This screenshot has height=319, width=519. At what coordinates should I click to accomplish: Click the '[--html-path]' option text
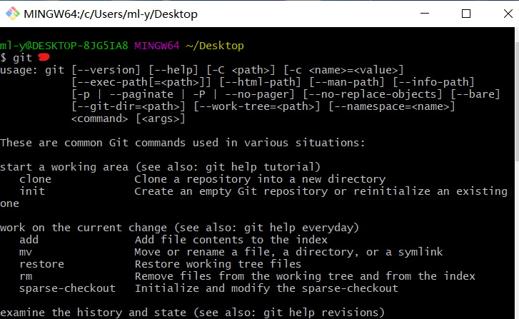[260, 82]
